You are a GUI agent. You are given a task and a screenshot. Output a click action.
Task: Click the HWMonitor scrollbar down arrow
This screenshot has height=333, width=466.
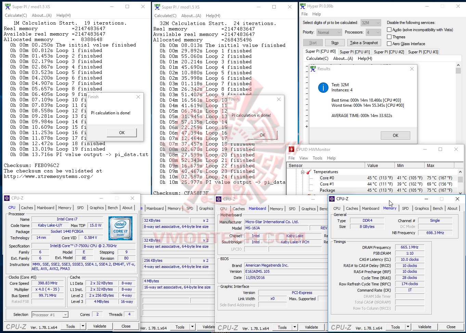(x=460, y=193)
